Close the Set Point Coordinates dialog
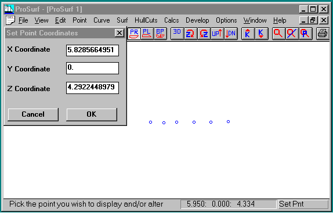This screenshot has width=333, height=213. [120, 33]
